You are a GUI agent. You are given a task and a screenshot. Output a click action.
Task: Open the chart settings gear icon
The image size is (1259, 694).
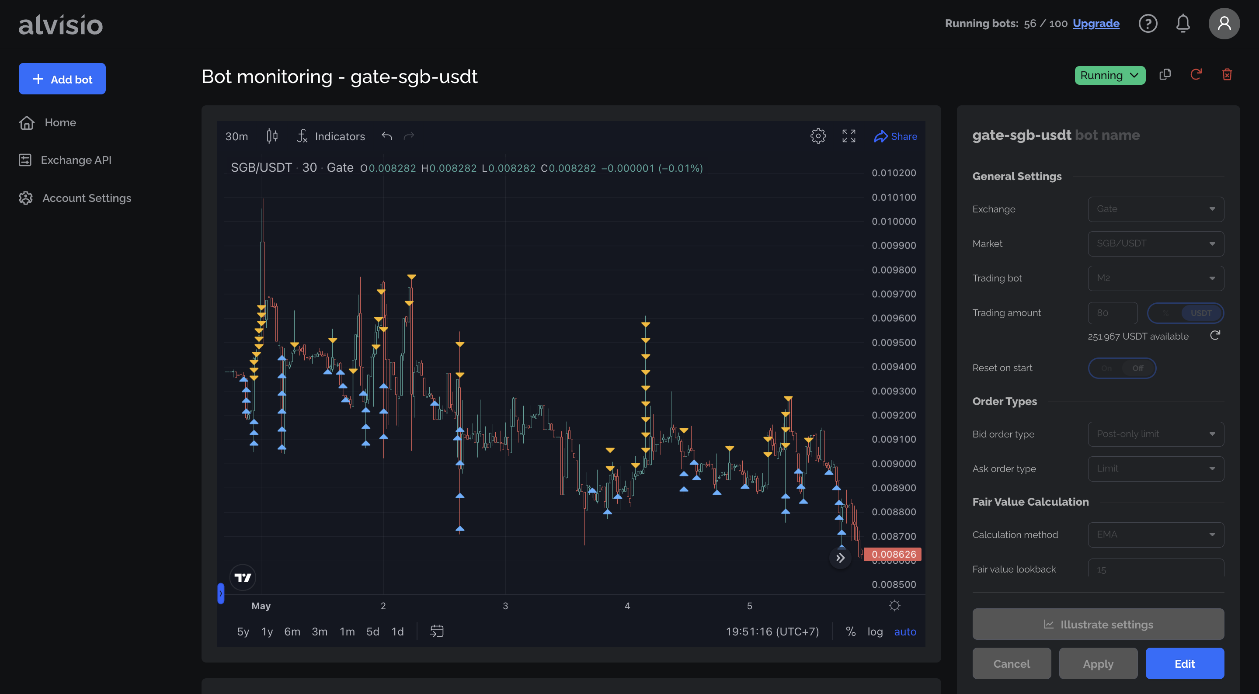coord(817,136)
